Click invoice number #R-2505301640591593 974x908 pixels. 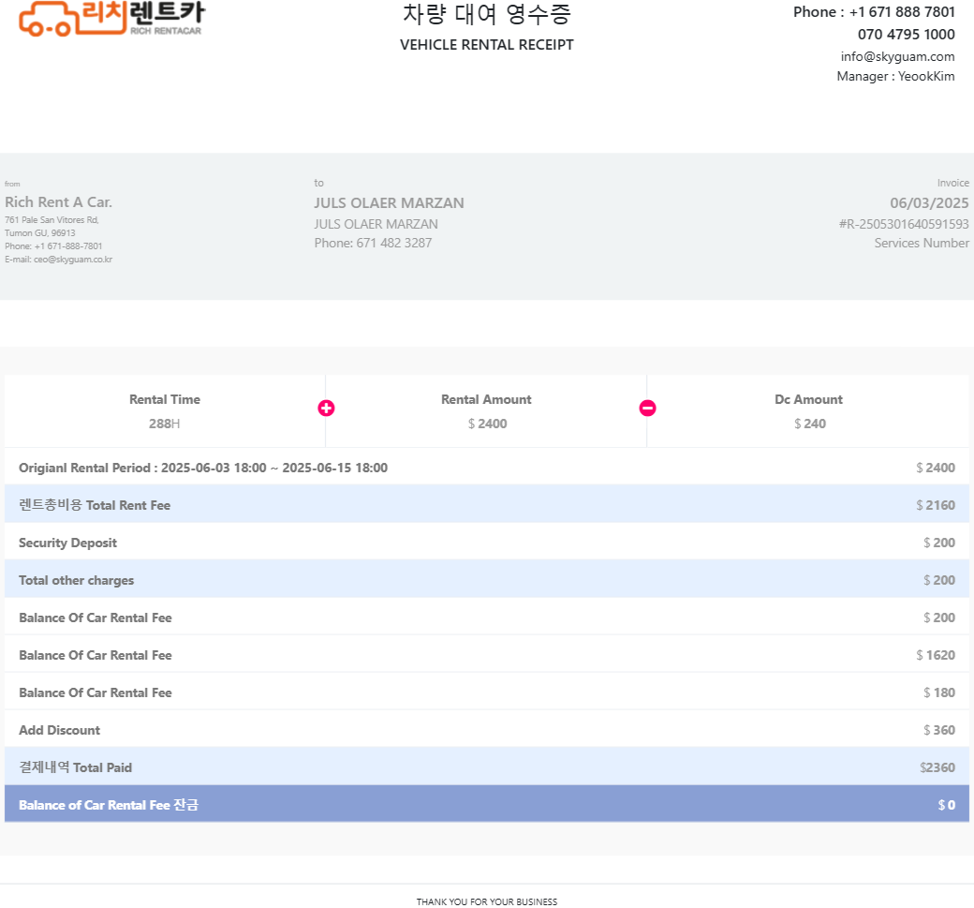tap(904, 224)
